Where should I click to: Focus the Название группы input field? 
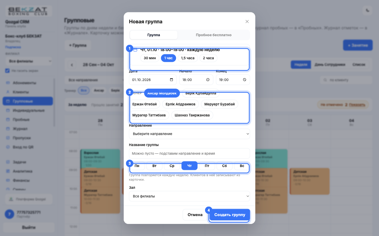[189, 153]
